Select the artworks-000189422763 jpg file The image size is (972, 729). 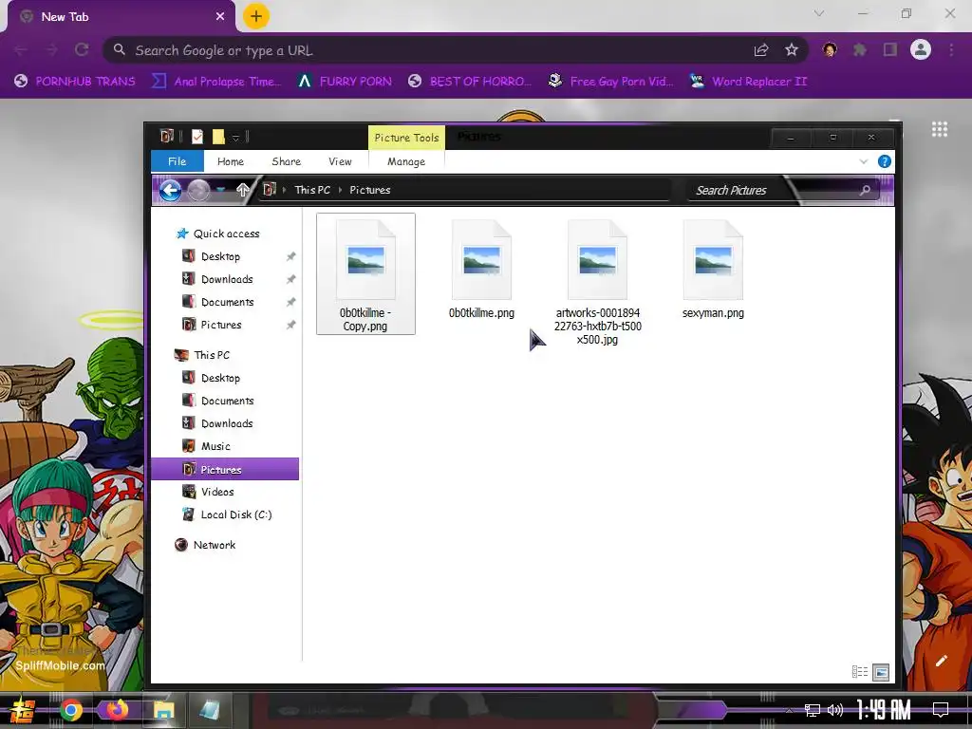click(598, 283)
